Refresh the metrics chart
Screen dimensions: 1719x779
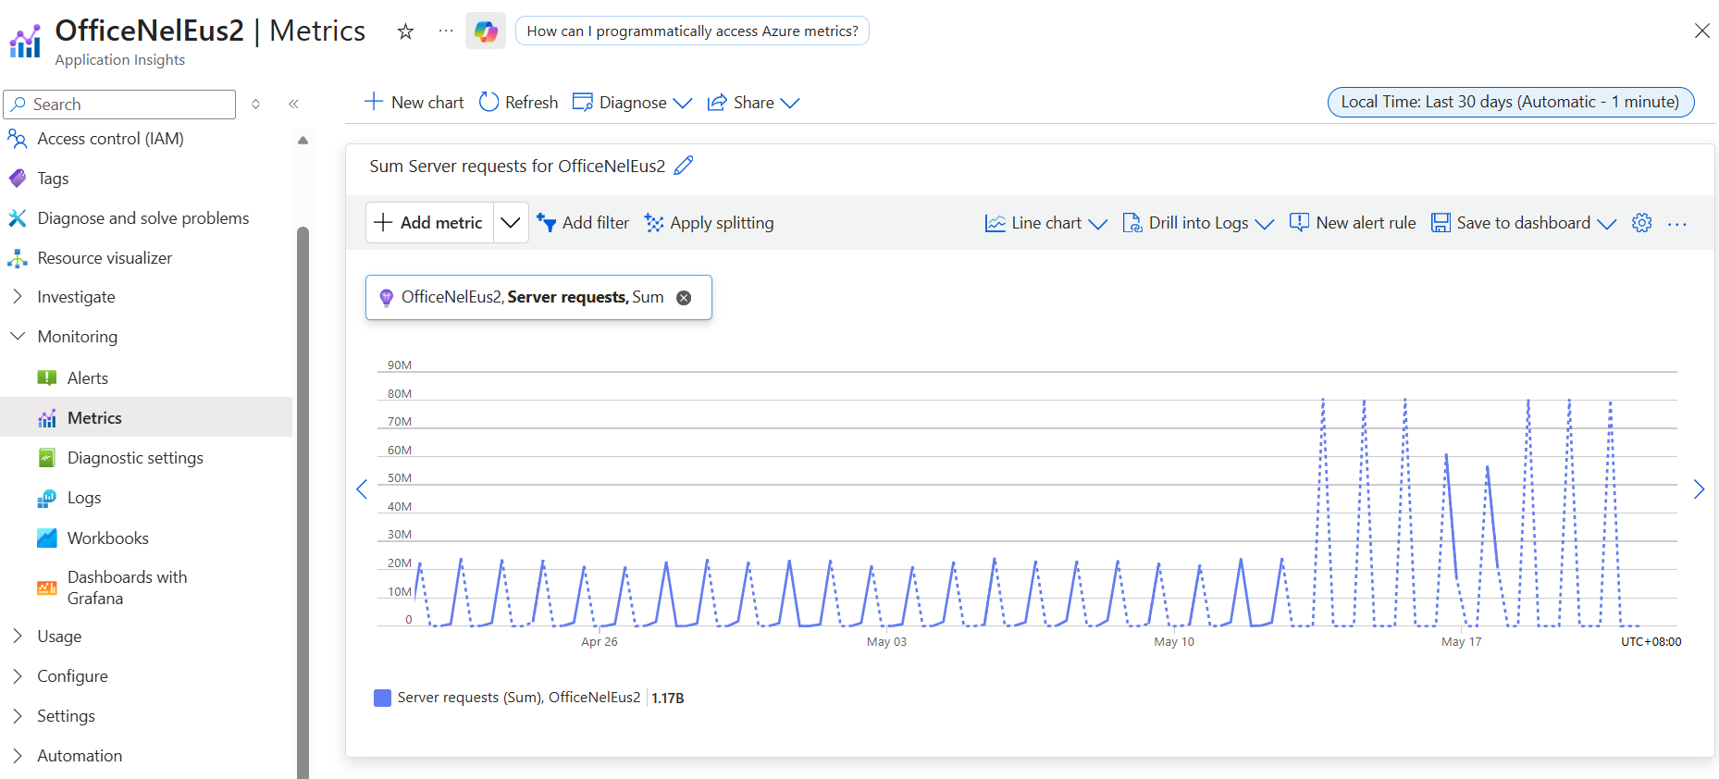pyautogui.click(x=518, y=103)
